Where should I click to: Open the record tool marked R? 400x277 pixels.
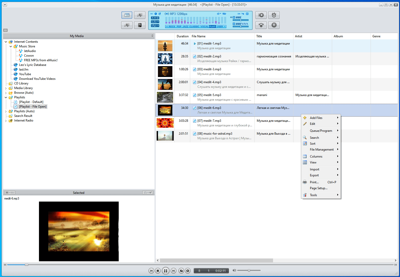point(274,25)
